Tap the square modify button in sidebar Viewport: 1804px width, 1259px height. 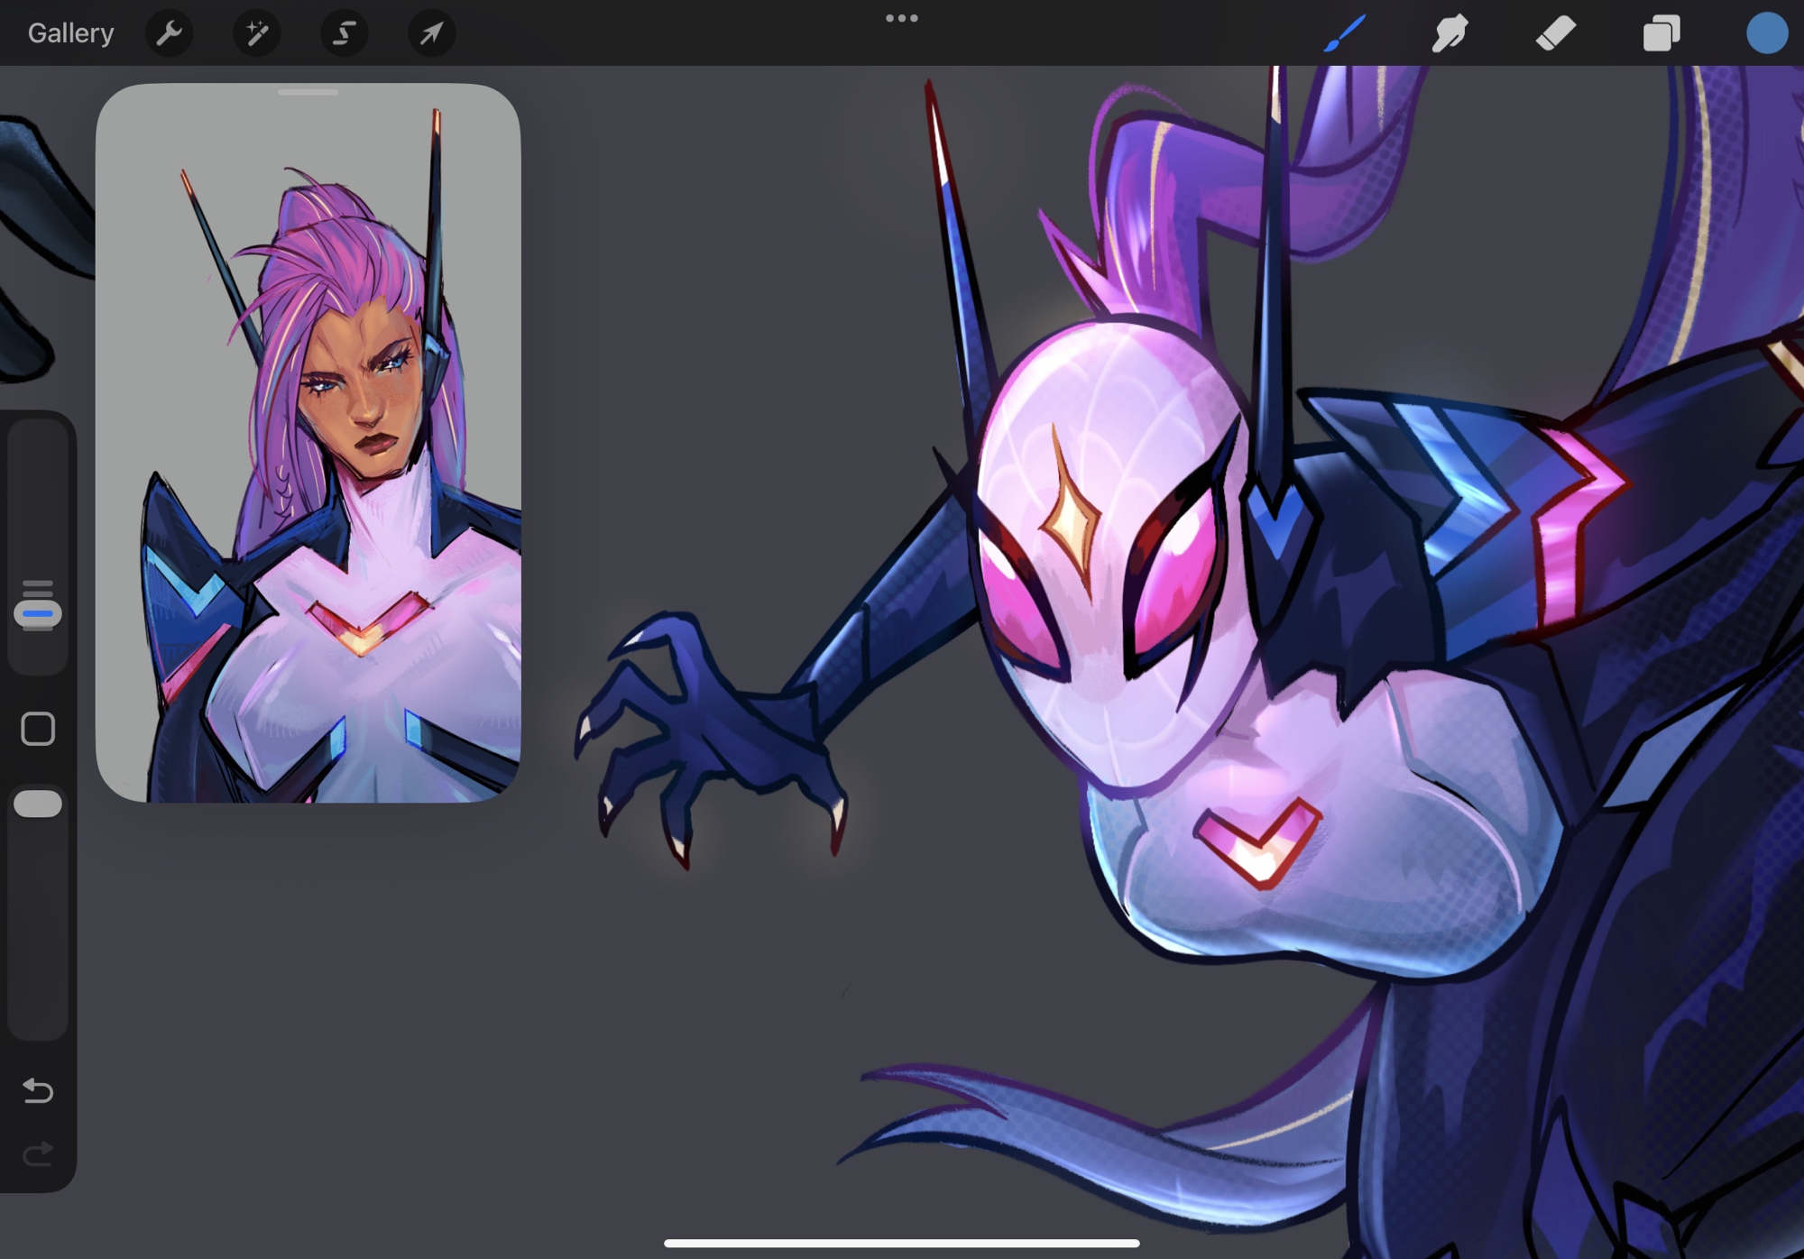(38, 729)
